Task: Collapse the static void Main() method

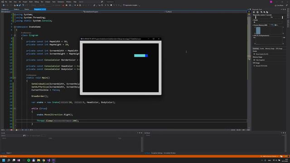Action: pyautogui.click(x=15, y=78)
